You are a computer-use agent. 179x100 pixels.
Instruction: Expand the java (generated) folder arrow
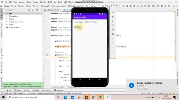(x=7, y=22)
